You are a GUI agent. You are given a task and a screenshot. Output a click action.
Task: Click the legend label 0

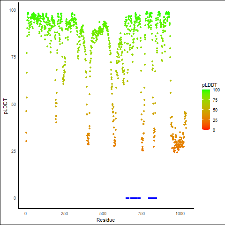tap(214, 130)
